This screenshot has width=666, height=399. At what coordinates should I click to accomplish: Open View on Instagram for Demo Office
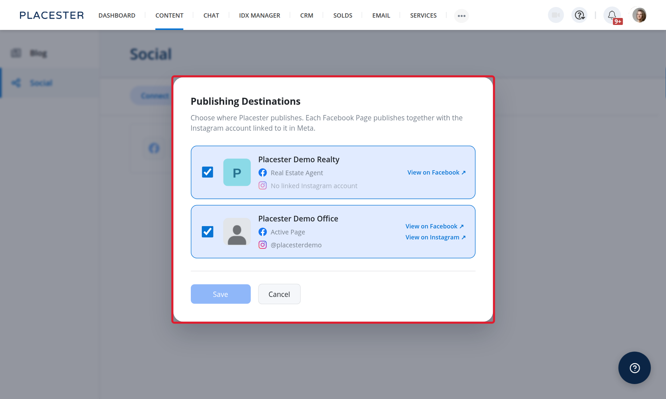coord(436,237)
